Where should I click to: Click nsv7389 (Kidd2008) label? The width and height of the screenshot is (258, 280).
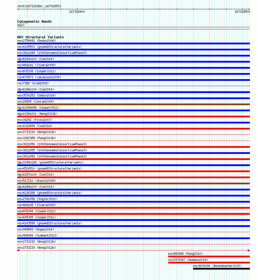(x=33, y=83)
